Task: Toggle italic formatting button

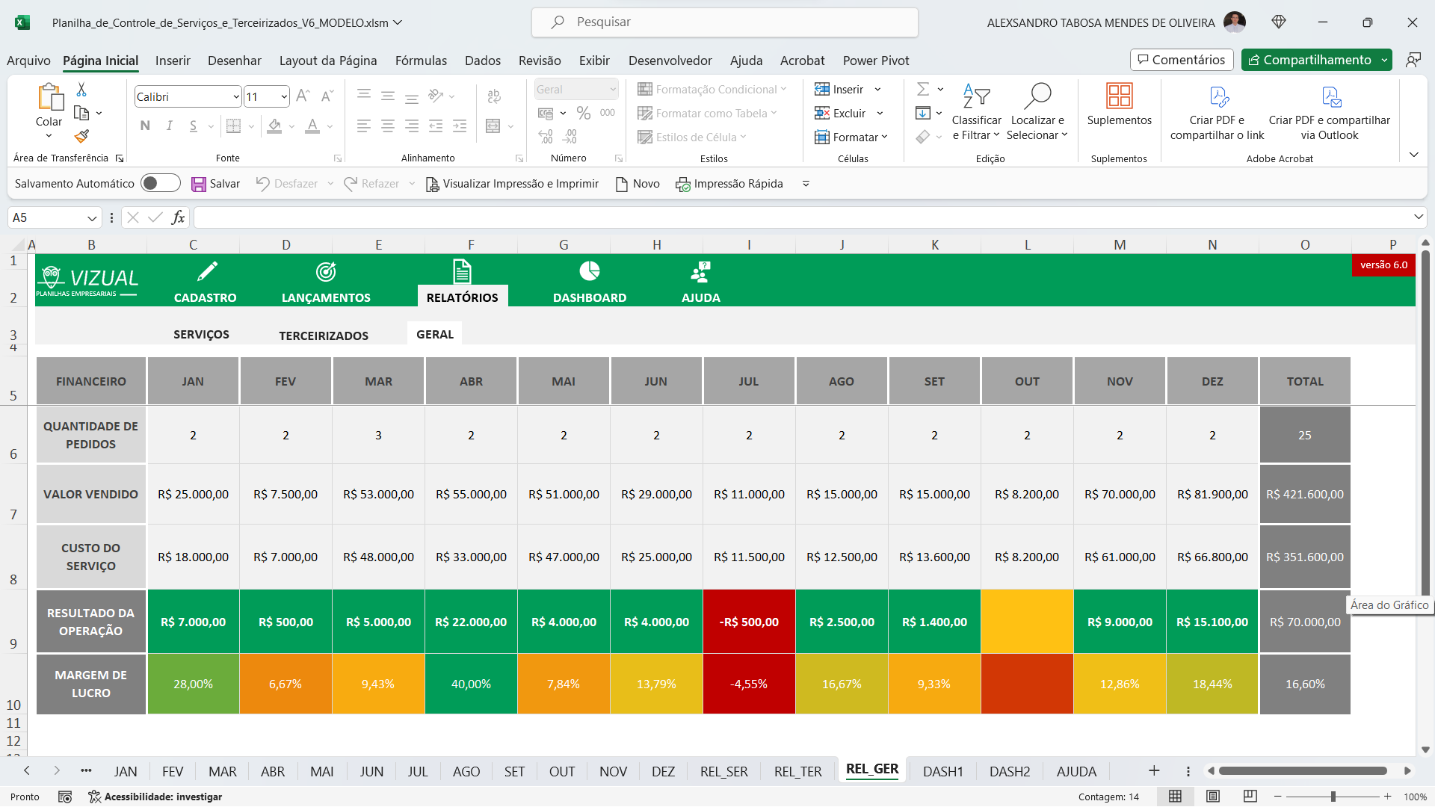Action: tap(170, 126)
